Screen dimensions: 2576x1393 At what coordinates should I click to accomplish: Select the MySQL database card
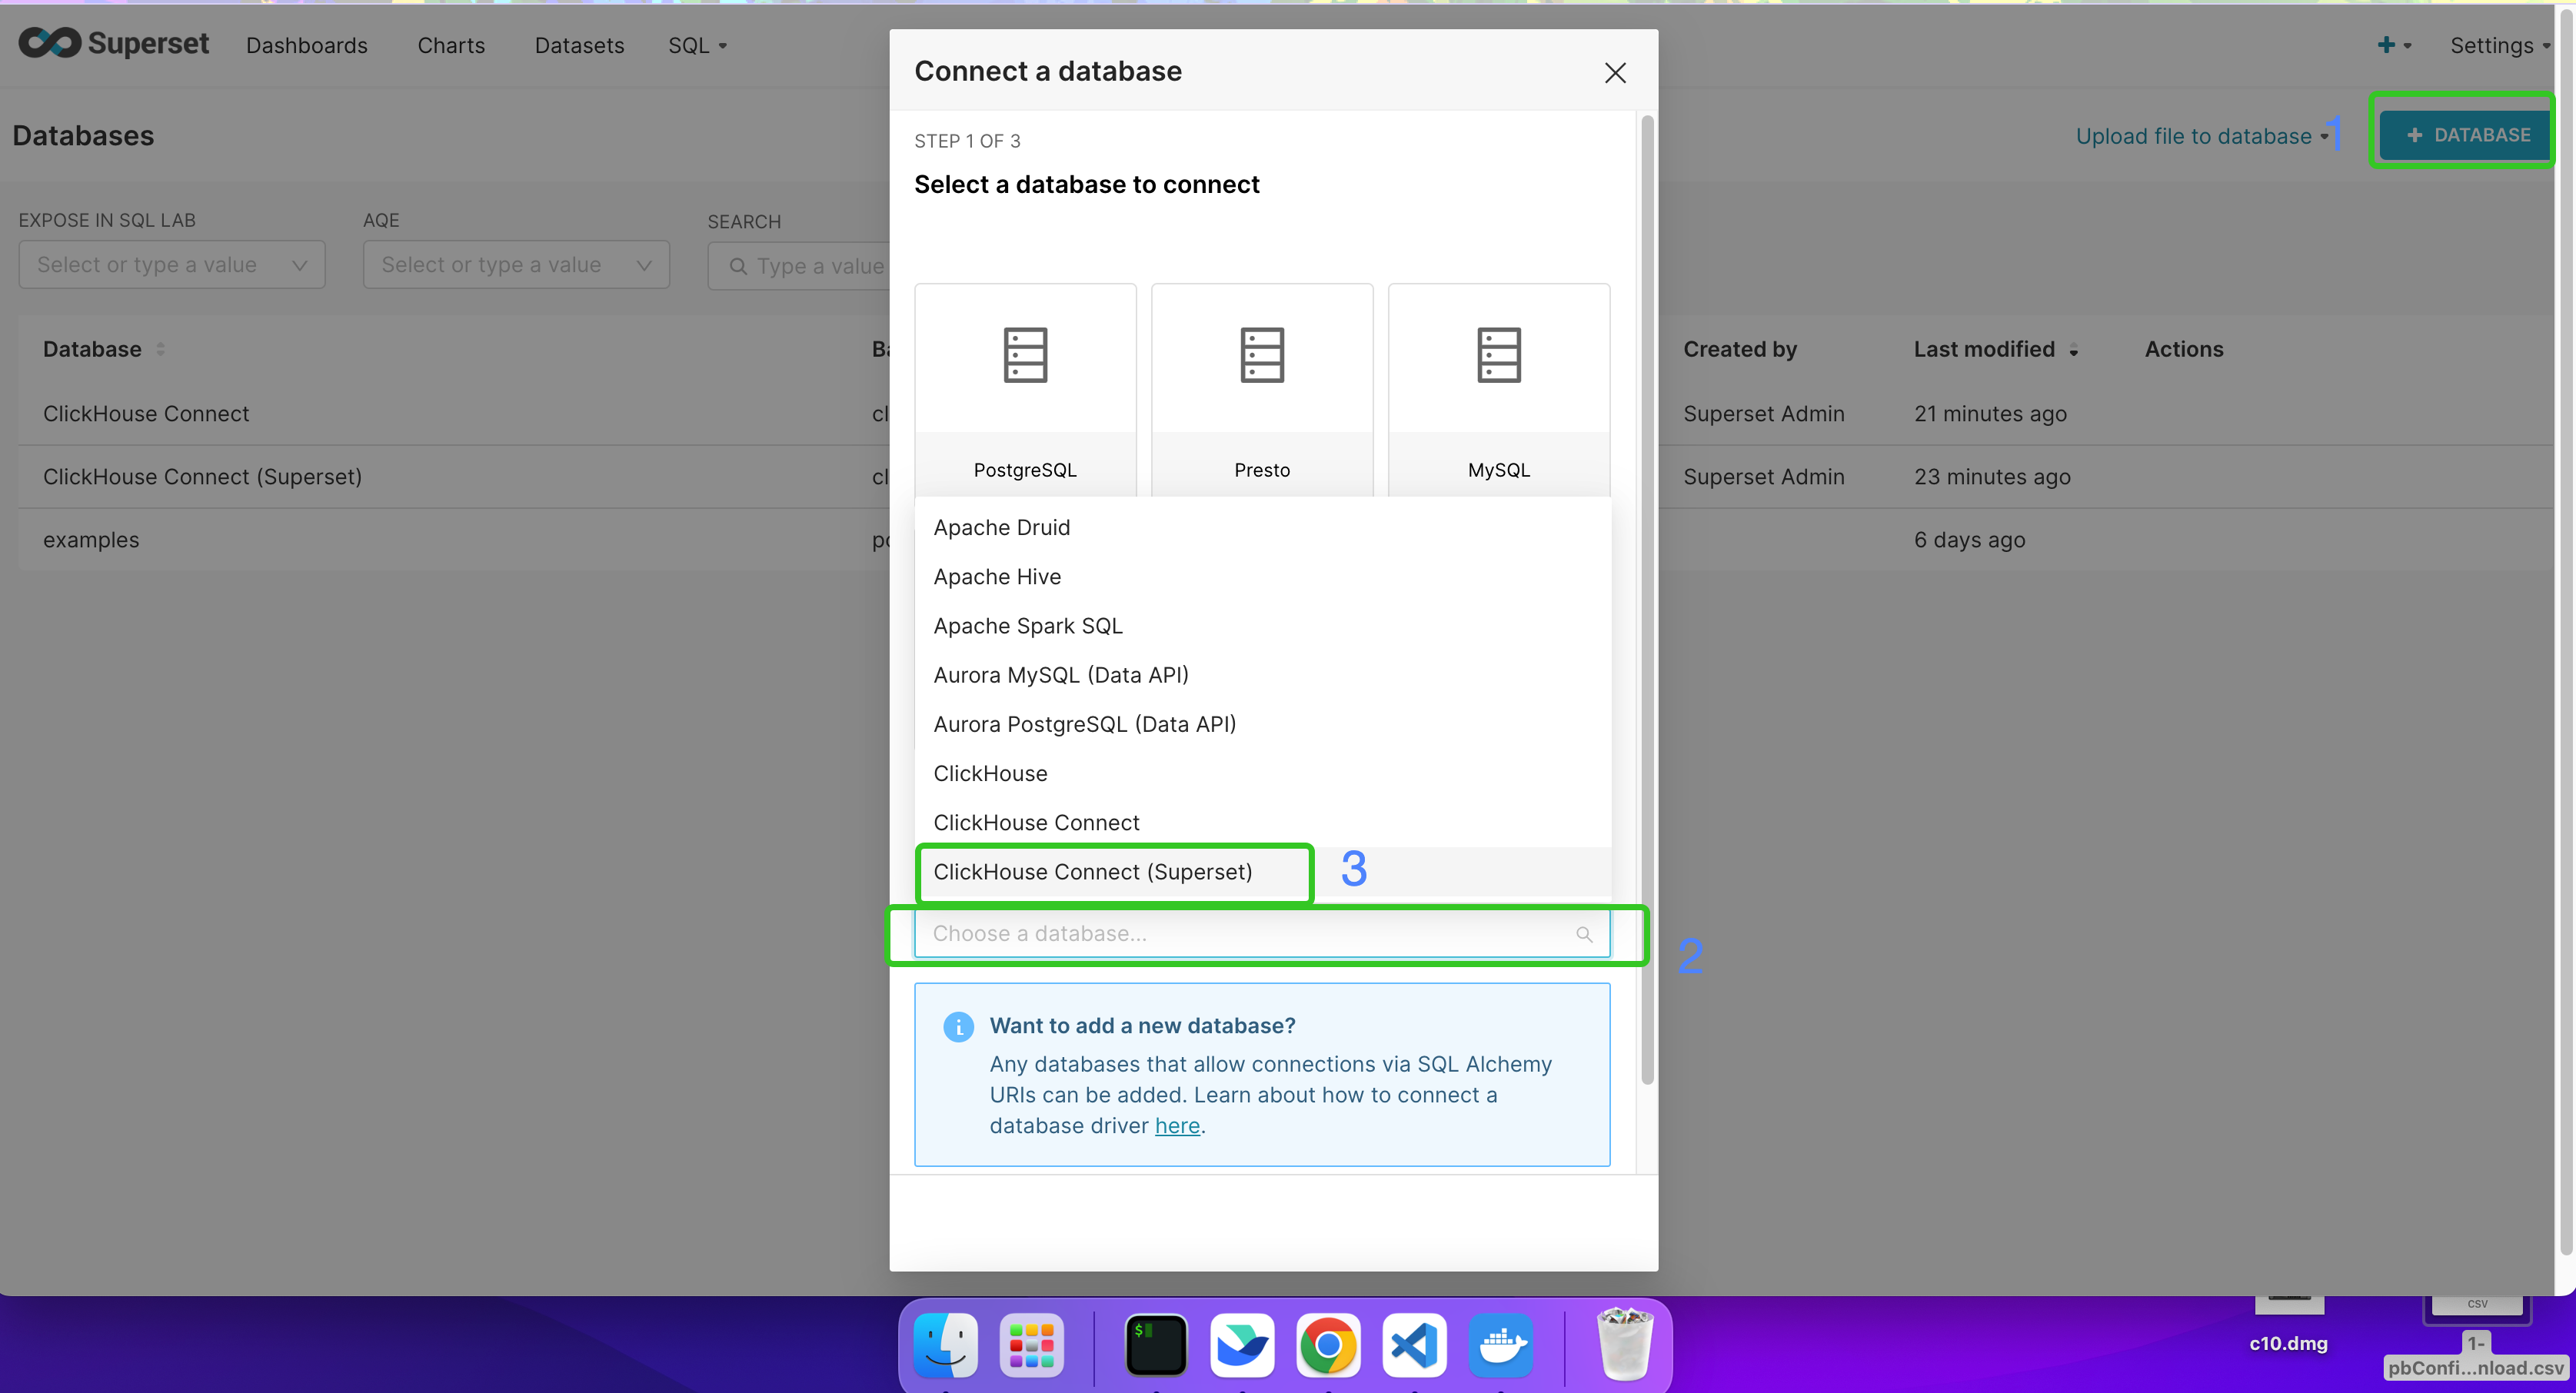point(1499,390)
